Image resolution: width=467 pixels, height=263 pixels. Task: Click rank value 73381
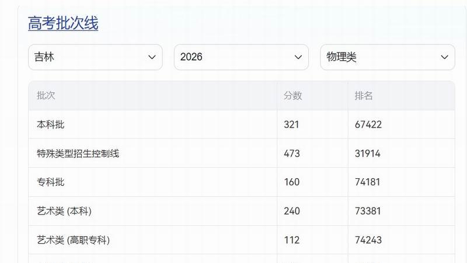tap(368, 211)
